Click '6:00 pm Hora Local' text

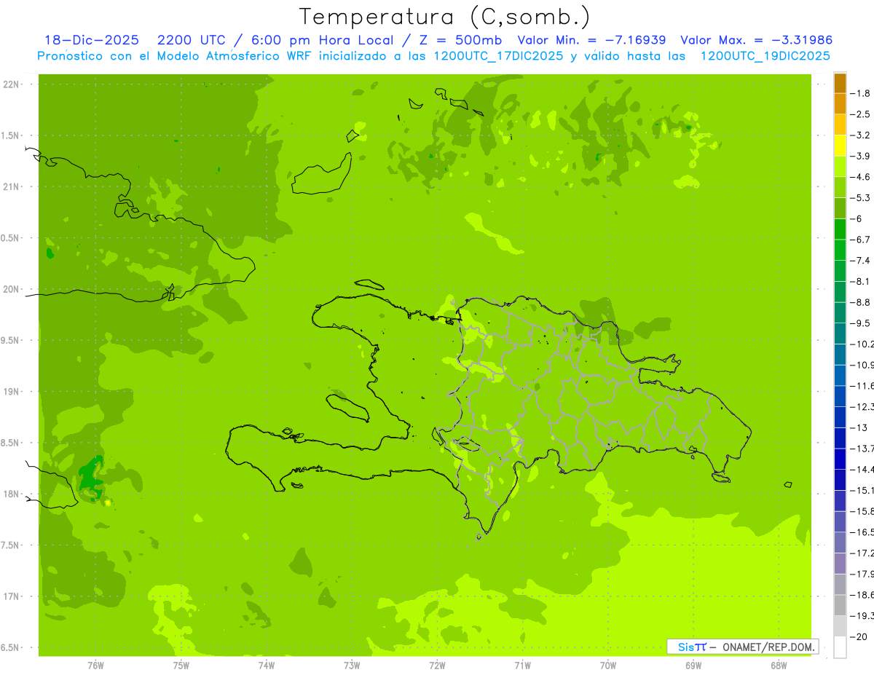click(324, 40)
